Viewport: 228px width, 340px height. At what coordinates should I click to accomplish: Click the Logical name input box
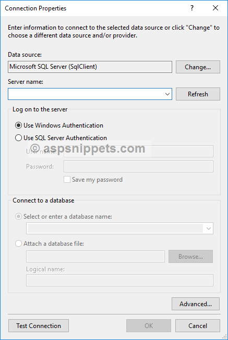[x=119, y=280]
